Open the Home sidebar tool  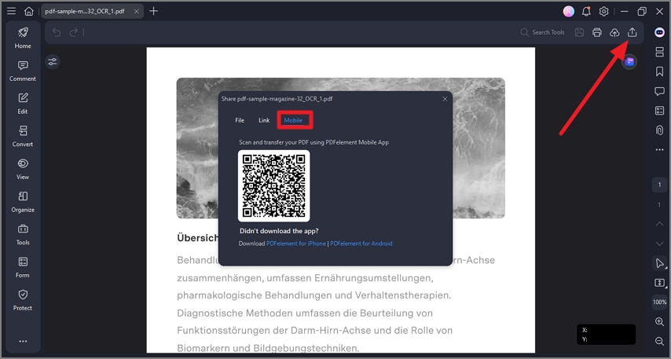(x=23, y=38)
